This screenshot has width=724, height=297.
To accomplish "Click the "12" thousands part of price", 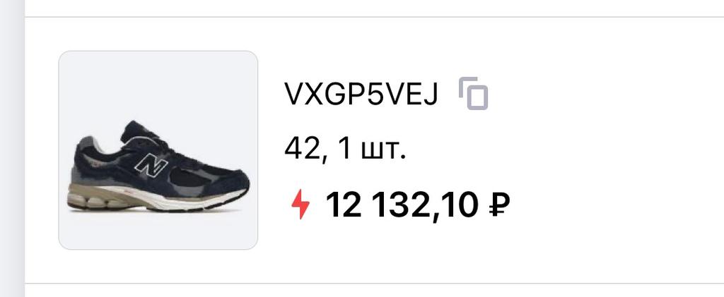I will coord(344,205).
